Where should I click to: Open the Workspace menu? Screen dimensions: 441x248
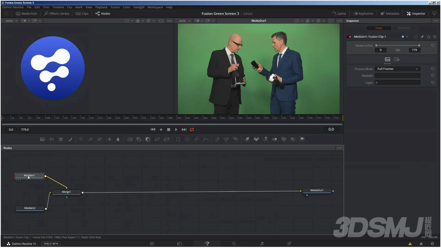[x=155, y=7]
